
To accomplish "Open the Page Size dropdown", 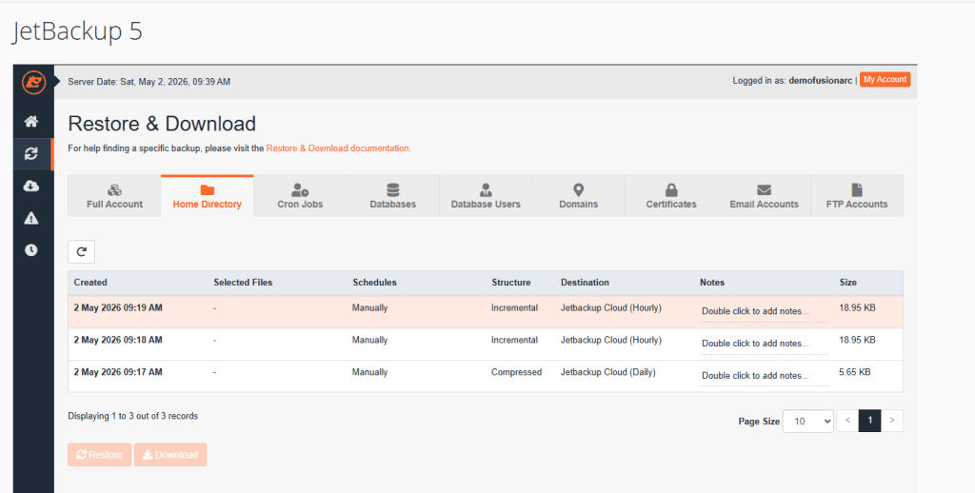I will [x=807, y=421].
